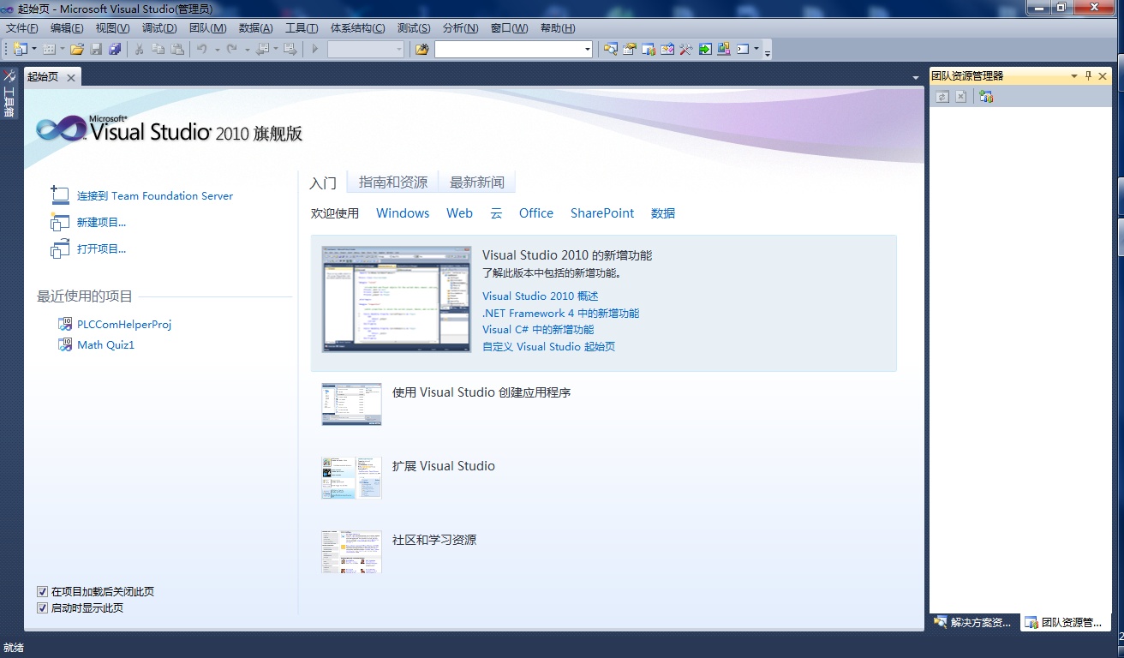1124x658 pixels.
Task: Click the Save All toolbar icon
Action: 116,49
